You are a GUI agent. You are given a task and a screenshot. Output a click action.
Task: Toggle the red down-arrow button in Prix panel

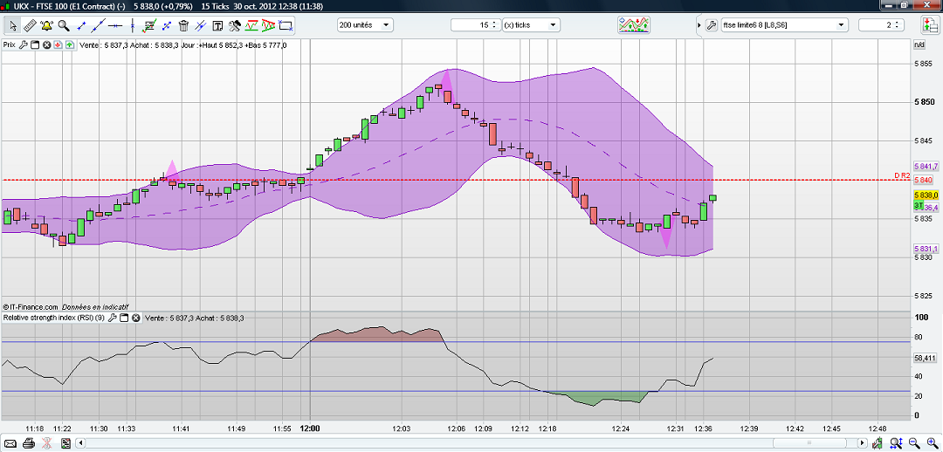[x=58, y=45]
